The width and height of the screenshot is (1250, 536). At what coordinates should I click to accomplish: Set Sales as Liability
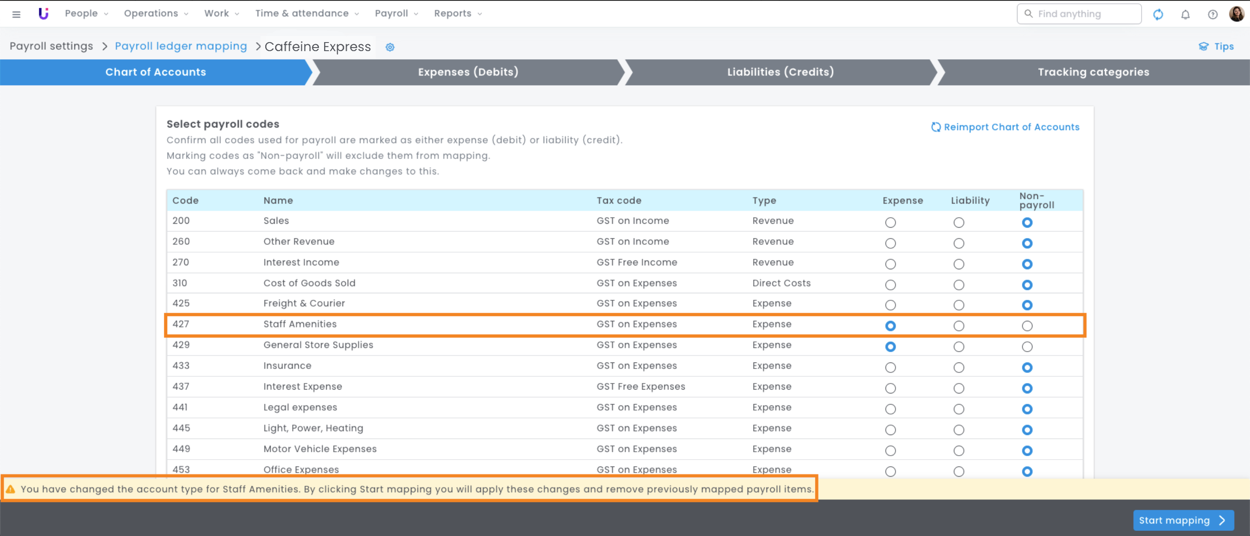pyautogui.click(x=959, y=222)
